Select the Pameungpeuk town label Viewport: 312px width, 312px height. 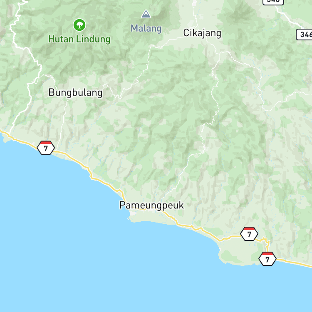[x=151, y=205]
